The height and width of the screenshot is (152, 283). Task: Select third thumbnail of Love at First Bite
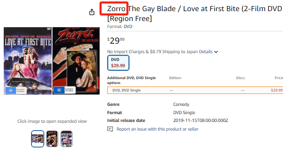point(67,139)
